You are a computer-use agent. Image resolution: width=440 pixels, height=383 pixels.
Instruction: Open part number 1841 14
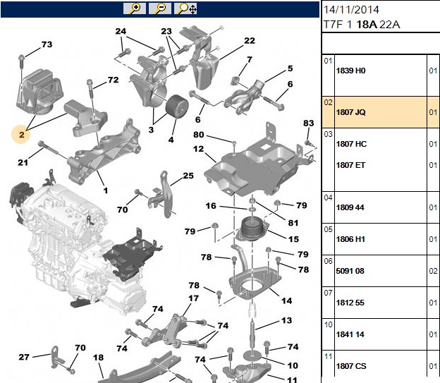[x=350, y=334]
